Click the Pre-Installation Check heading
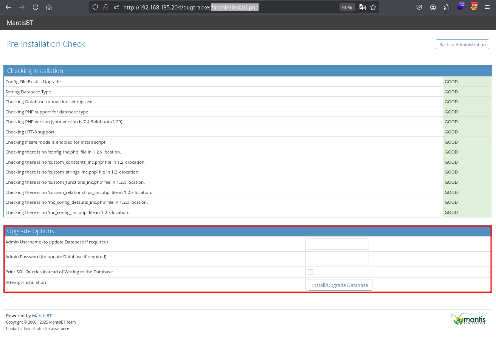Image resolution: width=496 pixels, height=341 pixels. click(x=45, y=44)
